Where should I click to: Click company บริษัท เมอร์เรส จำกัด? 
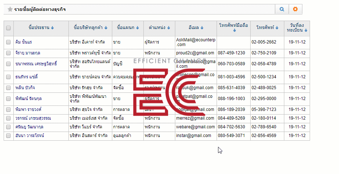point(88,118)
